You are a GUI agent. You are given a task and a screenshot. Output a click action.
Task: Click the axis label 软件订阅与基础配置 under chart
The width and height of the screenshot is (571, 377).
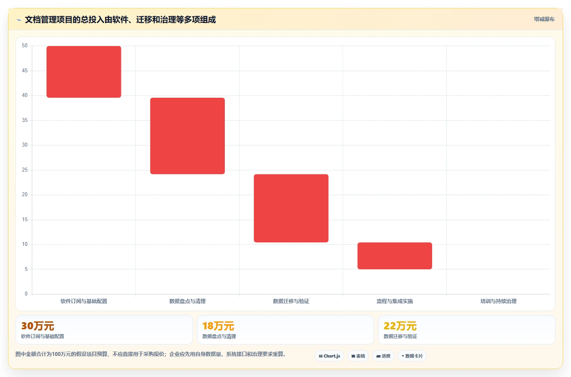[x=84, y=301]
